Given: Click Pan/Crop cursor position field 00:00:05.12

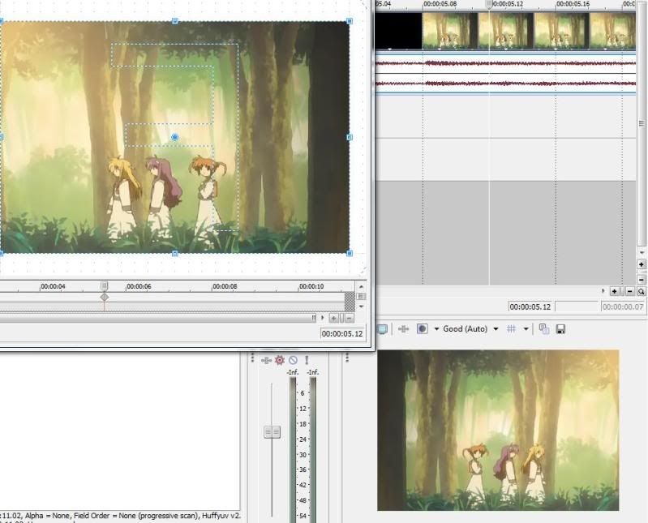Looking at the screenshot, I should (342, 334).
